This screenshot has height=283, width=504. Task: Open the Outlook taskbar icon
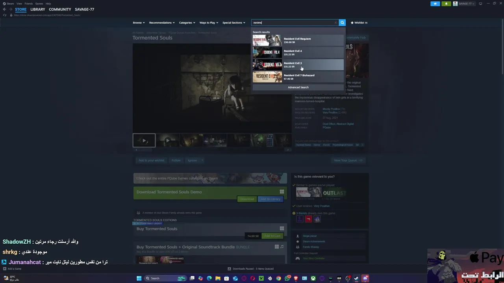coord(235,278)
